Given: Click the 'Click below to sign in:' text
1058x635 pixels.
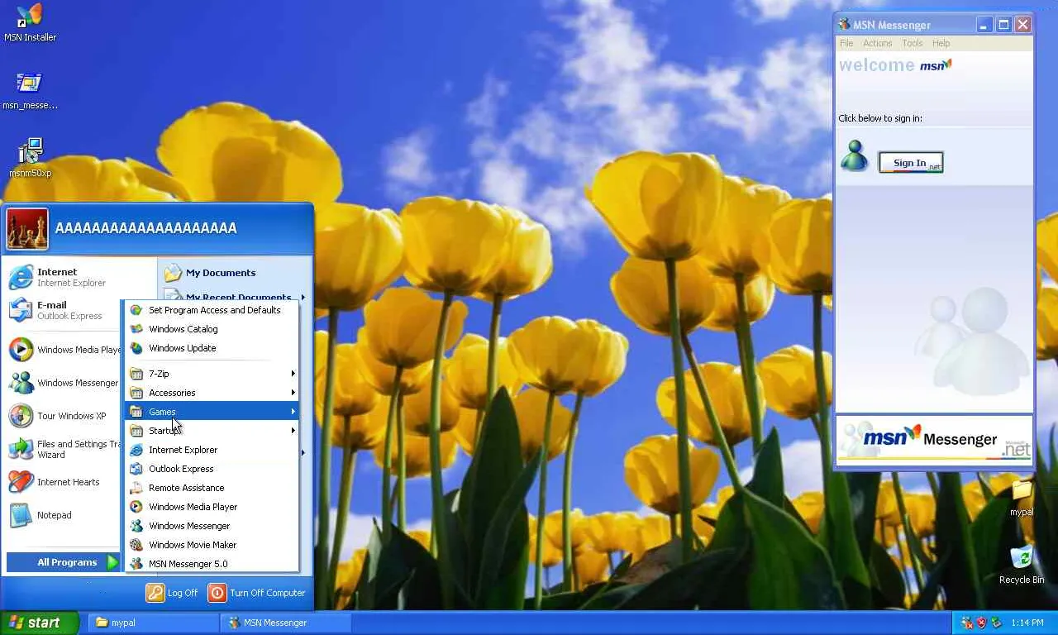Looking at the screenshot, I should (880, 118).
